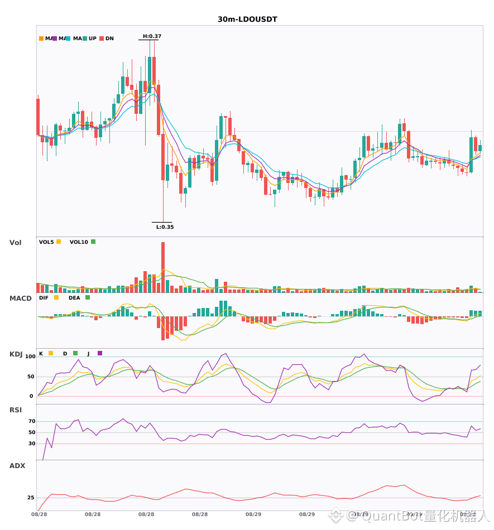Screen dimensions: 494x530
Task: Select the RSI panel label
Action: point(16,410)
